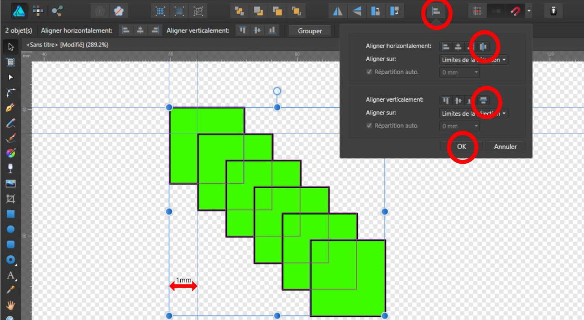The image size is (584, 320).
Task: Select the Corner tool
Action: coord(10,93)
